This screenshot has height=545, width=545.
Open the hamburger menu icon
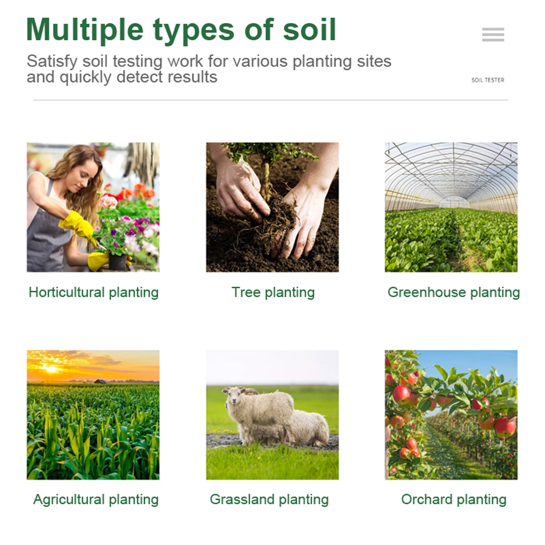pos(493,34)
